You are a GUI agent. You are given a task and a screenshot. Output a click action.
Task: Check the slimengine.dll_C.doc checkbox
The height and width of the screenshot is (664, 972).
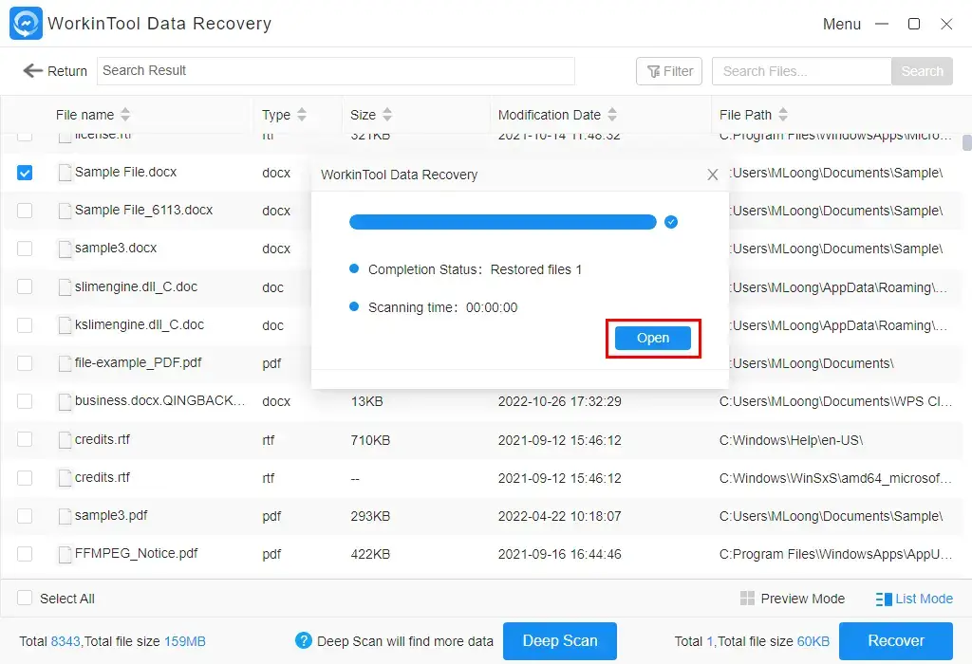coord(25,286)
